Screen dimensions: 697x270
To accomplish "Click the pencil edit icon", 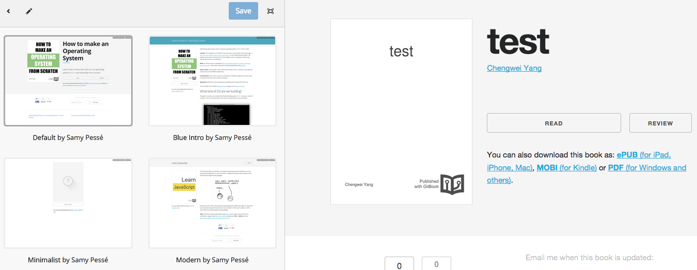I will [29, 11].
